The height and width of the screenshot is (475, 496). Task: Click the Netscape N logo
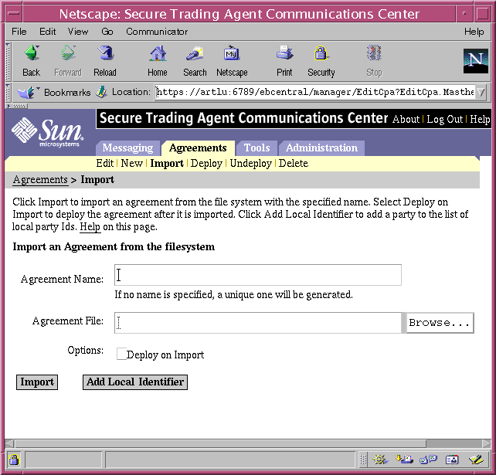tap(475, 61)
